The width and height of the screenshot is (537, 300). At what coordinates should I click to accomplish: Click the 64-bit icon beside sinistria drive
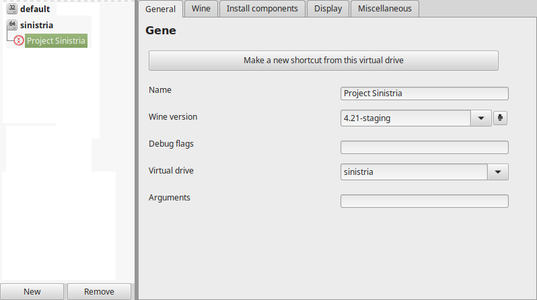tap(12, 25)
